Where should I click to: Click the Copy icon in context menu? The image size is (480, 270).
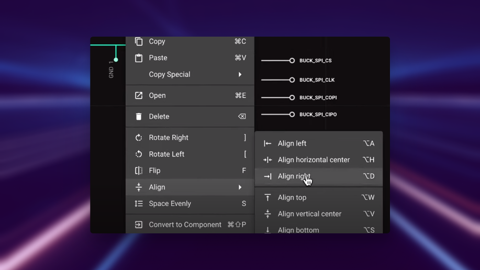139,41
